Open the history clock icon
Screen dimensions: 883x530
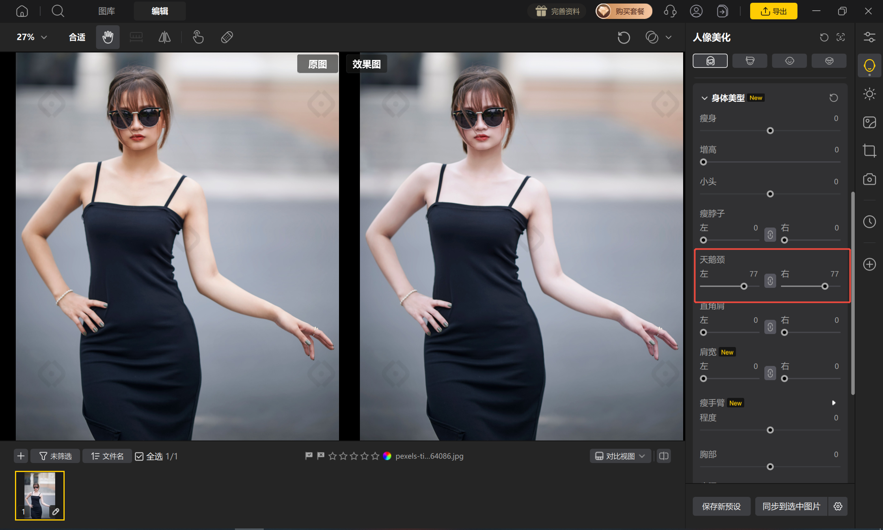(869, 222)
